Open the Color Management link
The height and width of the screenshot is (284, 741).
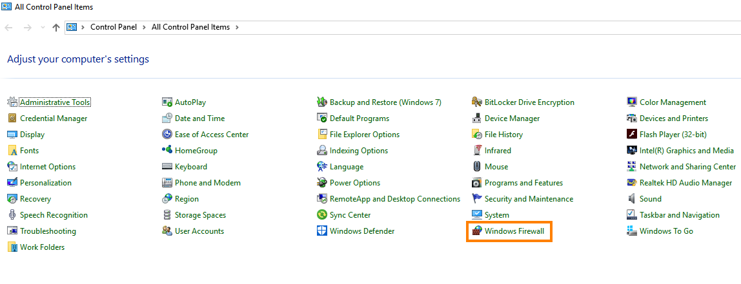[673, 102]
